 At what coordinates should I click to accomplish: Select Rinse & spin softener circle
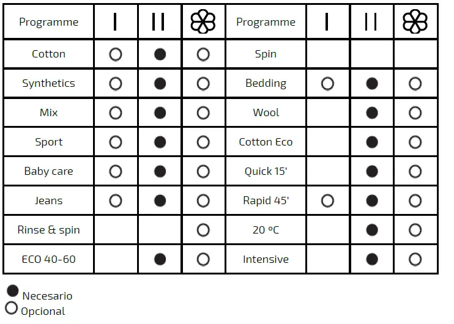coord(203,230)
